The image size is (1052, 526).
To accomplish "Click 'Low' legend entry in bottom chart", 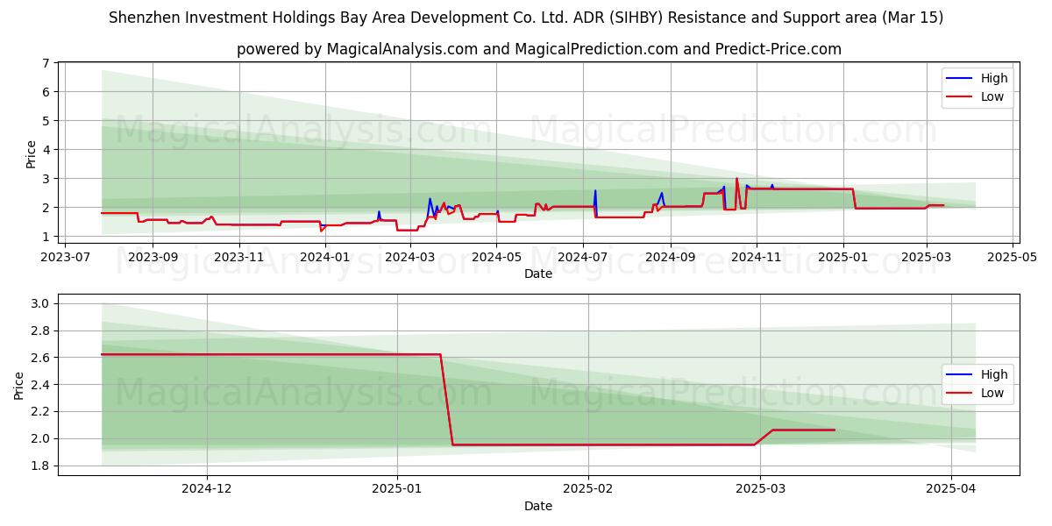I will 993,393.
